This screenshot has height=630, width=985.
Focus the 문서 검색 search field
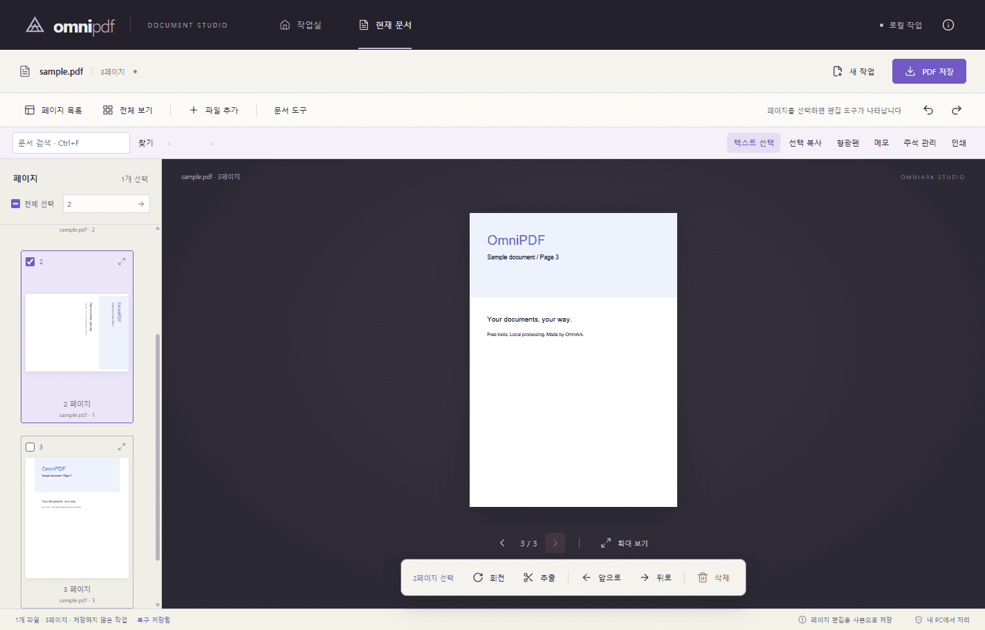click(x=71, y=142)
